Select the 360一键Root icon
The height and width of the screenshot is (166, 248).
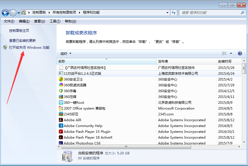(61, 102)
